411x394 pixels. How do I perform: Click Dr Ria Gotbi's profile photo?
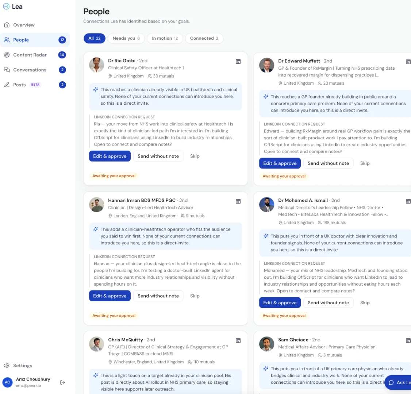coord(96,65)
